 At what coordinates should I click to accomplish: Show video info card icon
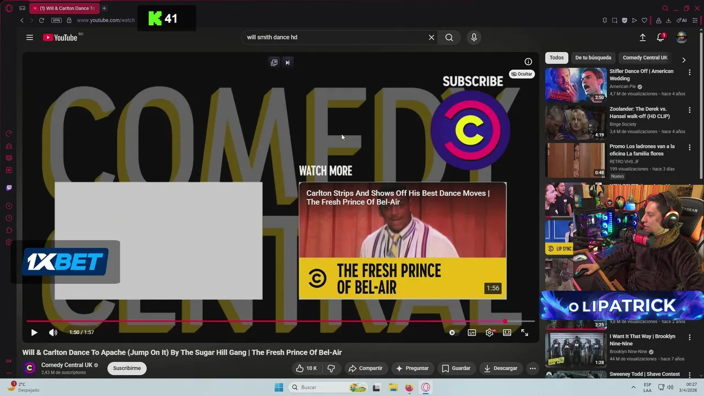click(528, 62)
